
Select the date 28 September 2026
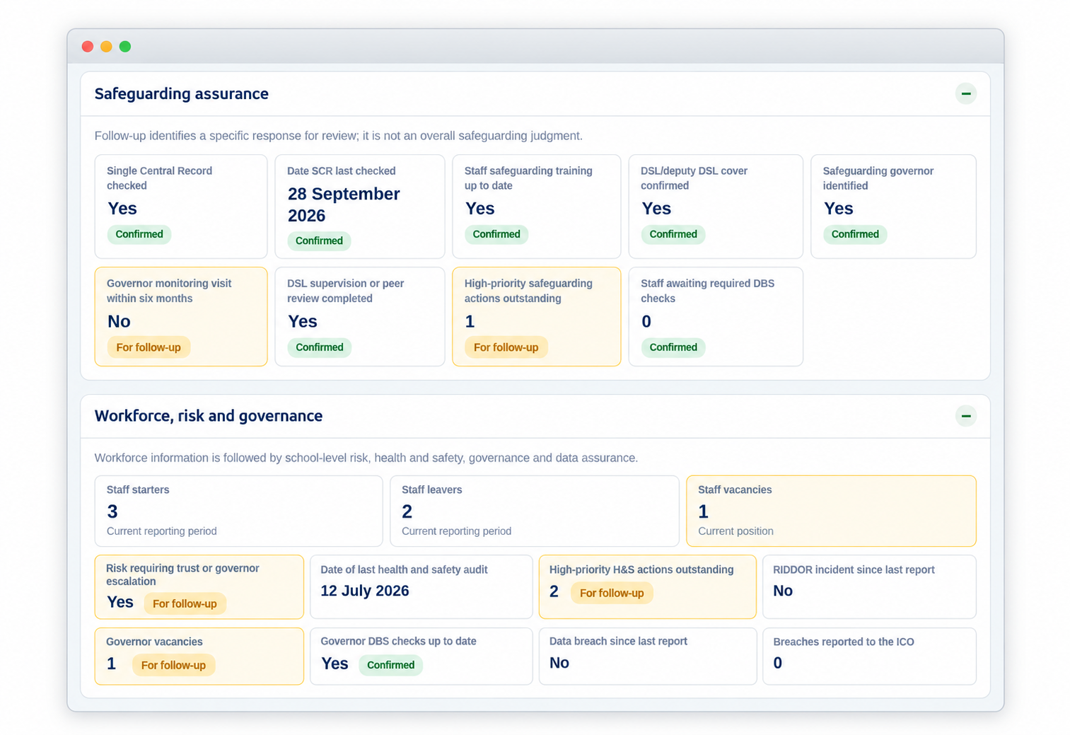tap(344, 204)
